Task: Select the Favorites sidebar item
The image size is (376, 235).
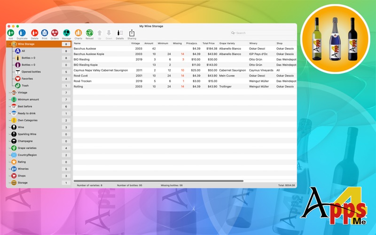Action: [27, 79]
